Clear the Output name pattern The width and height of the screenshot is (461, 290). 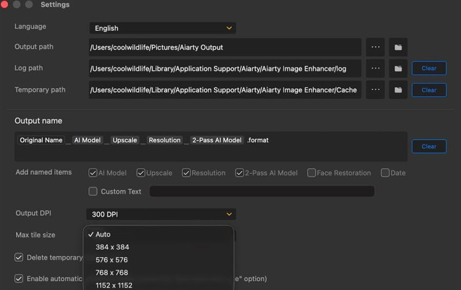[x=429, y=146]
